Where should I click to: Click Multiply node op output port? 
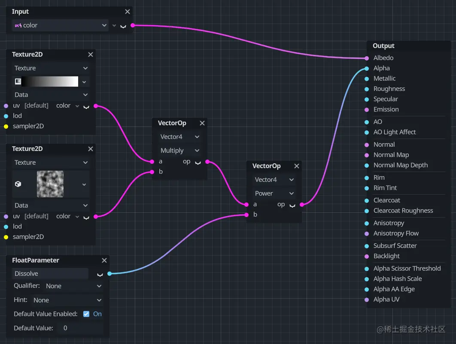pyautogui.click(x=207, y=162)
